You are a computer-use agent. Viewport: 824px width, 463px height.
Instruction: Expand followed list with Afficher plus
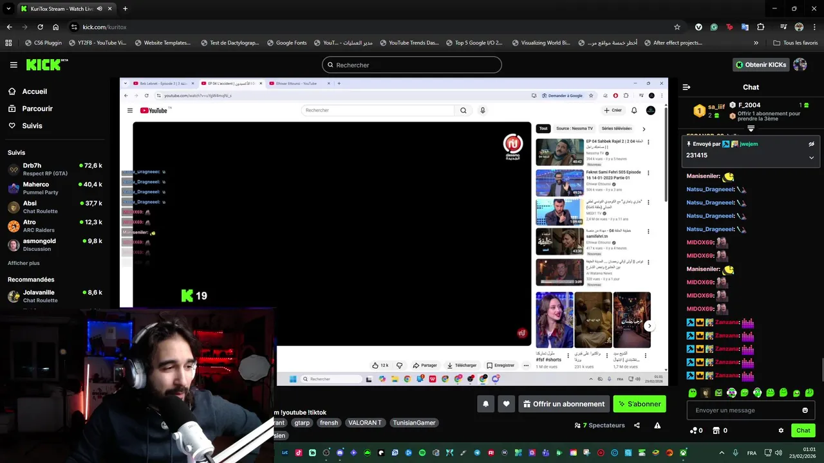pyautogui.click(x=24, y=263)
